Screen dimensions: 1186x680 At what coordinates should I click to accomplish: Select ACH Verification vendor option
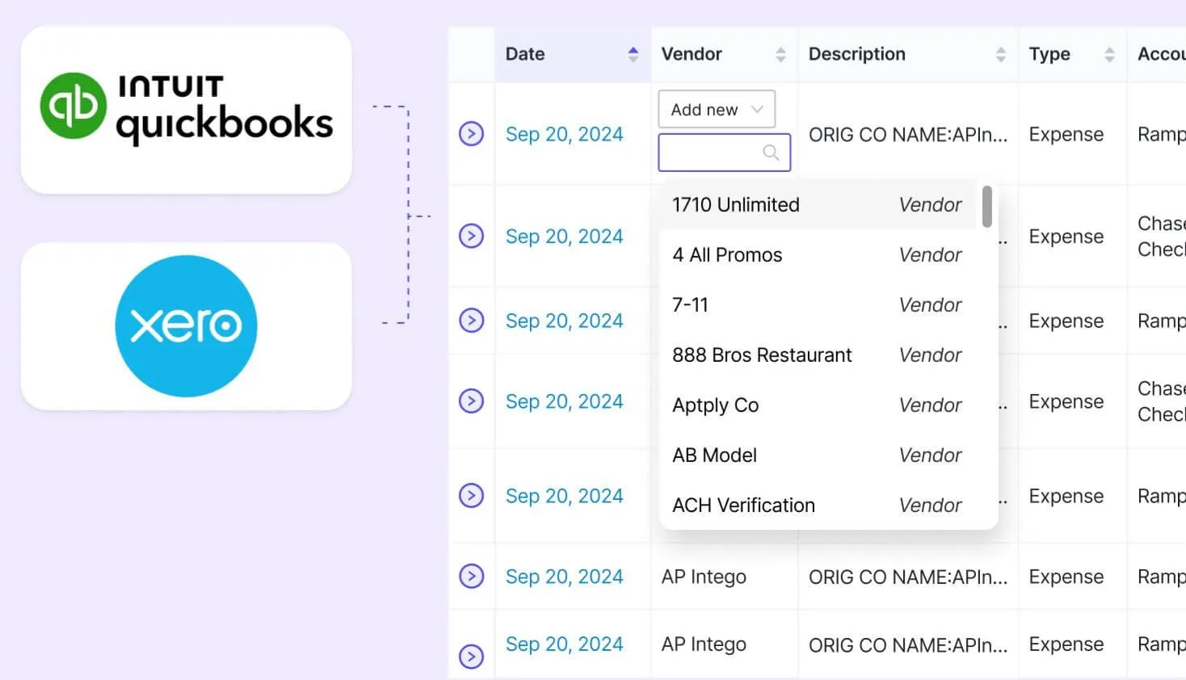818,505
